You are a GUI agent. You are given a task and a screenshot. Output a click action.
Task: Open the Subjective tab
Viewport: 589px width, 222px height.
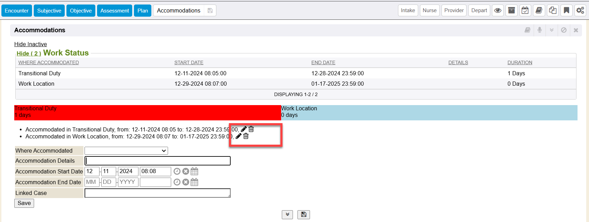[x=49, y=10]
